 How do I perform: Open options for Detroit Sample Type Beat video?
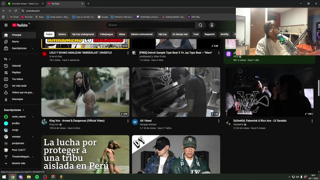(219, 53)
